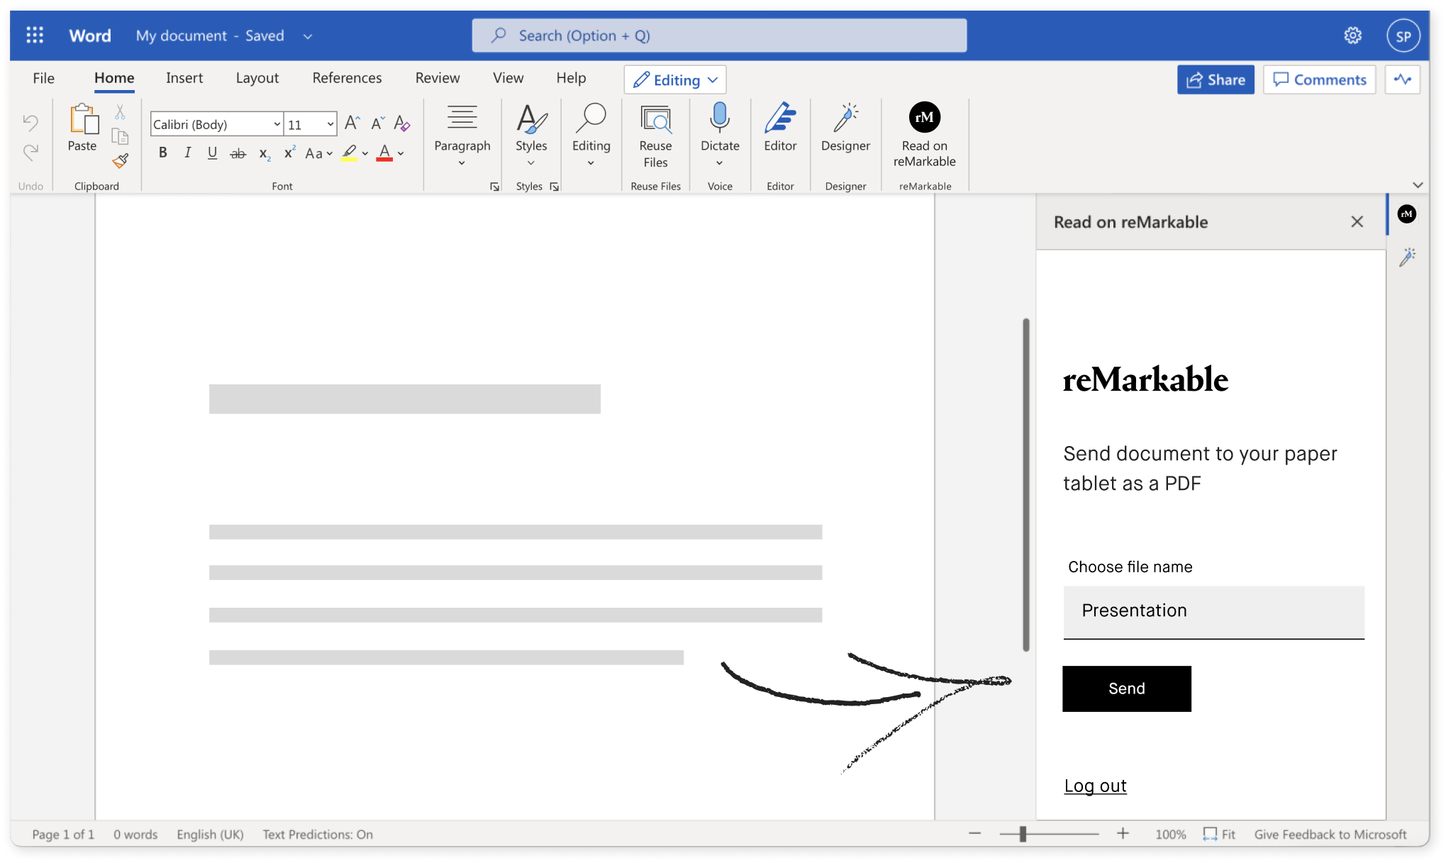Adjust the zoom slider
This screenshot has height=863, width=1446.
1023,834
